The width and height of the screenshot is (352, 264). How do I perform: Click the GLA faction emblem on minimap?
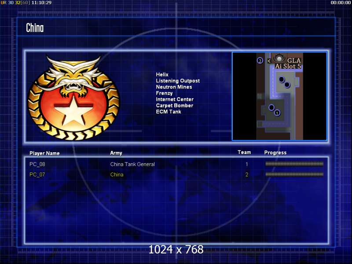tap(279, 59)
